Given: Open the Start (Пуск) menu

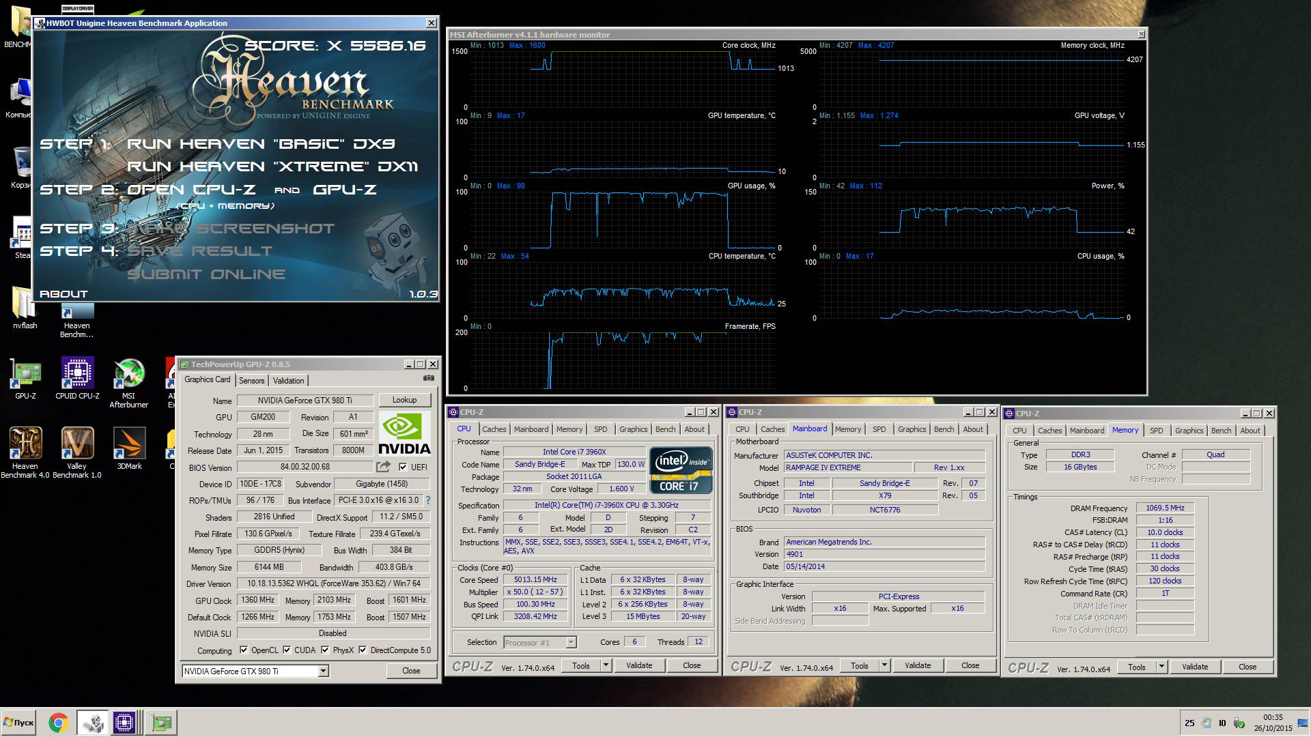Looking at the screenshot, I should pos(19,723).
